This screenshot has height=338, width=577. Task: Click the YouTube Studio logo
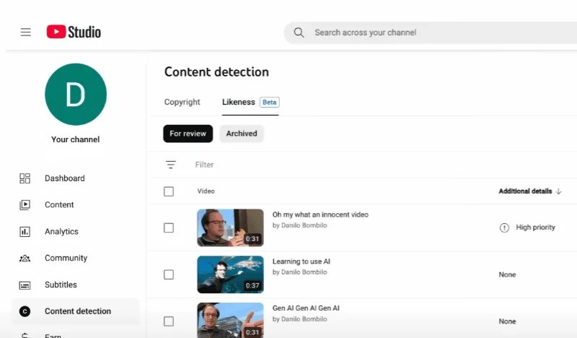click(74, 32)
